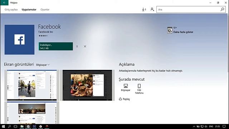
Task: Open Task View on the taskbar
Action: pos(15,126)
